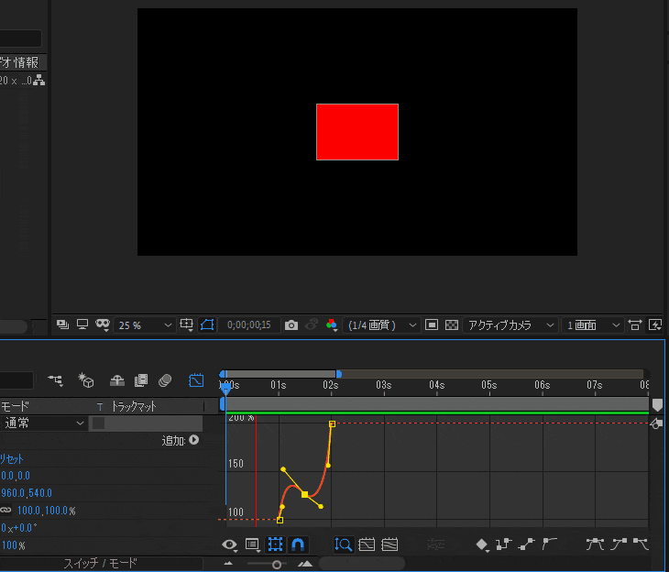669x572 pixels.
Task: Click the current time indicator playhead
Action: click(x=225, y=388)
